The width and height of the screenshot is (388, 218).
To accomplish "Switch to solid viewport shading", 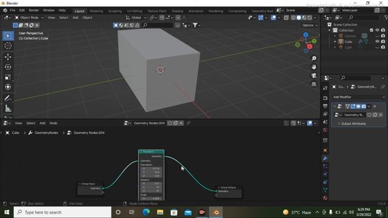I will pos(299,18).
